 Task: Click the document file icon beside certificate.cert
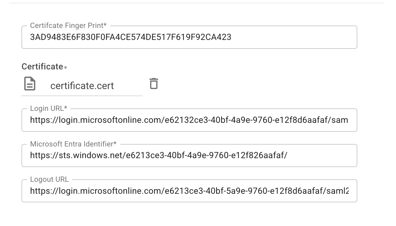point(30,84)
